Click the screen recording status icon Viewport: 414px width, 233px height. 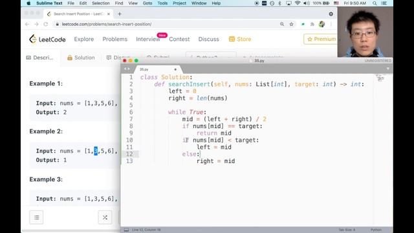[x=257, y=3]
